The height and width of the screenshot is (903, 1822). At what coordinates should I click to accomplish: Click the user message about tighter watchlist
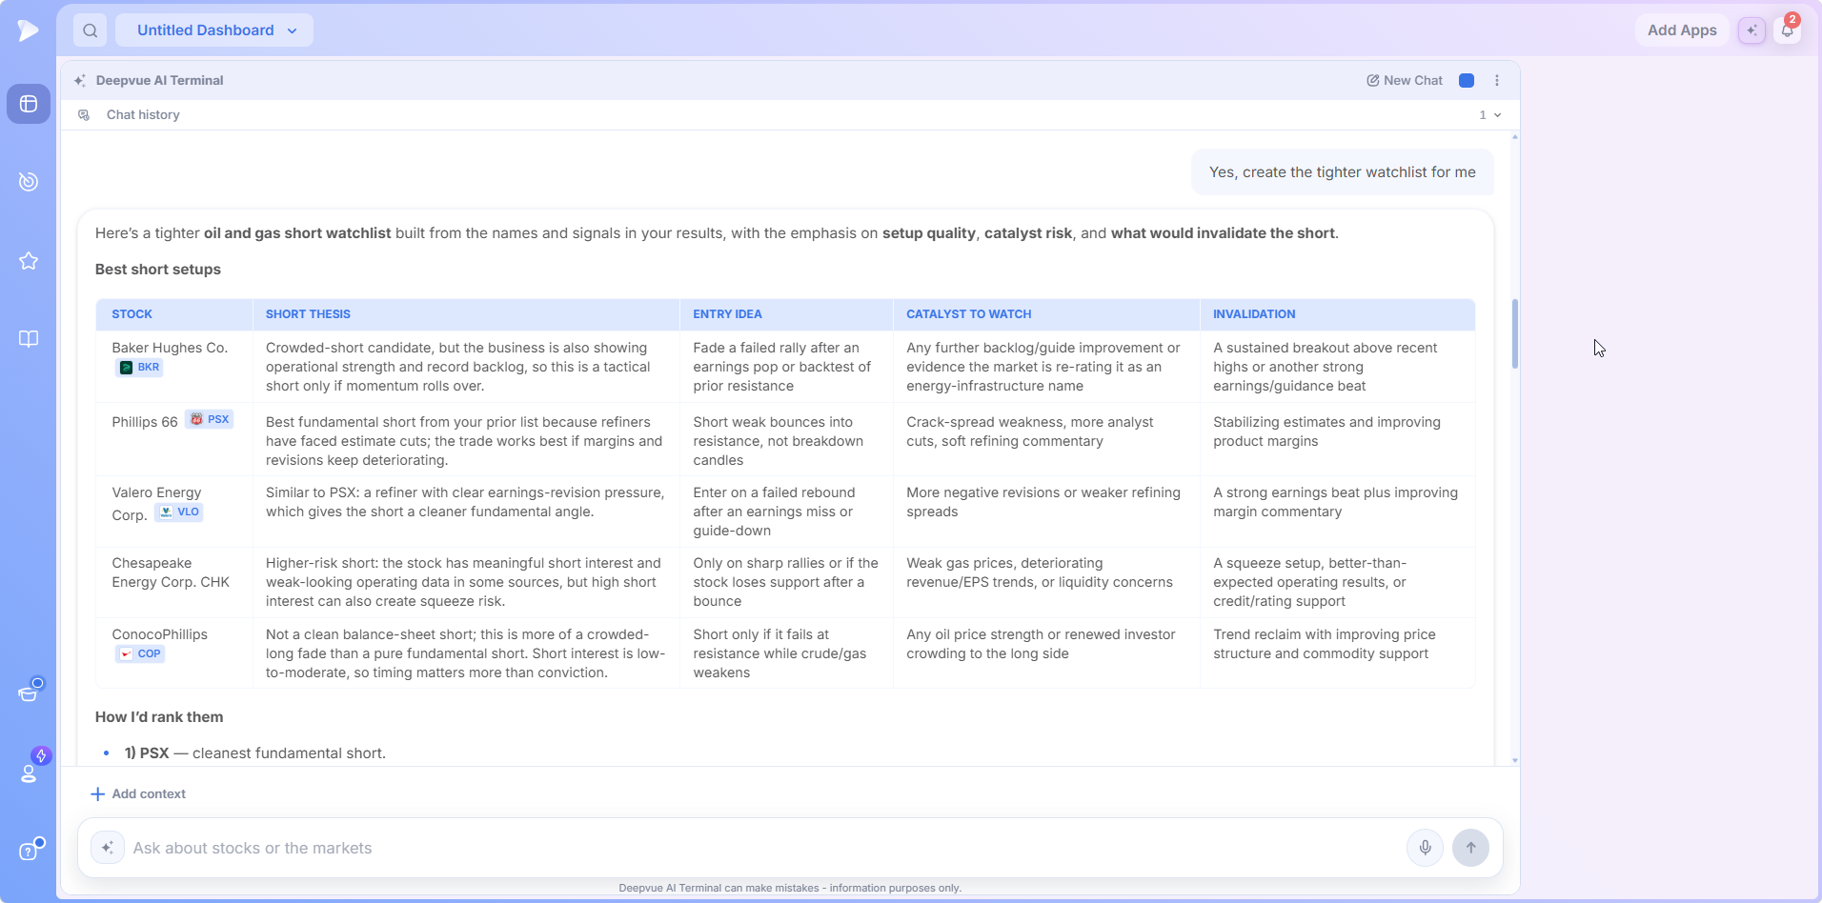coord(1342,172)
